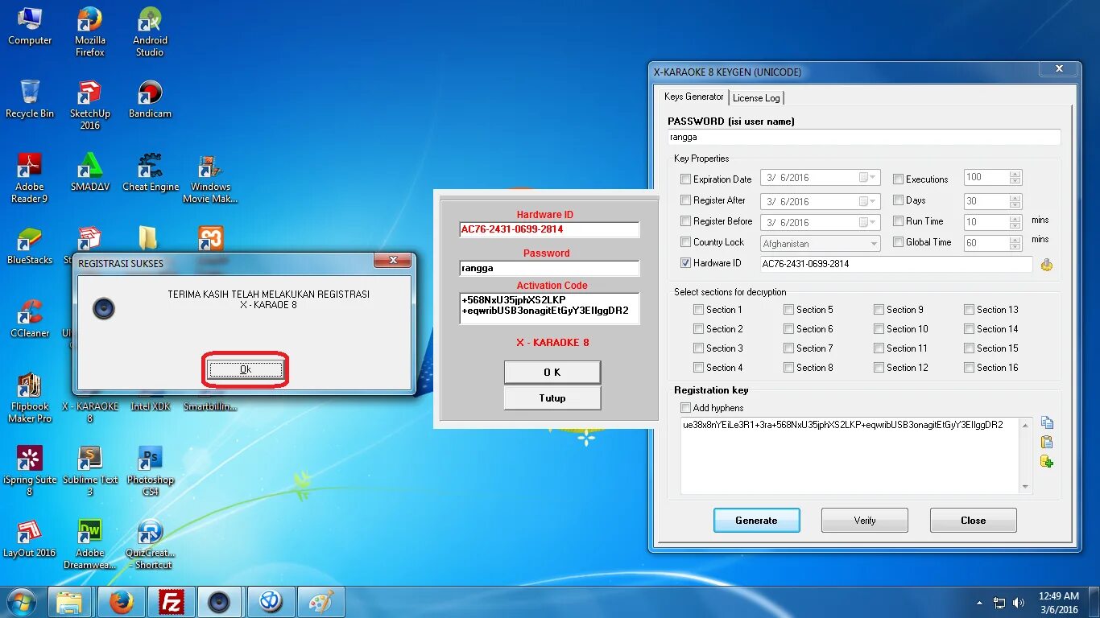Tick the Days checkbox
Viewport: 1100px width, 618px height.
(x=898, y=200)
